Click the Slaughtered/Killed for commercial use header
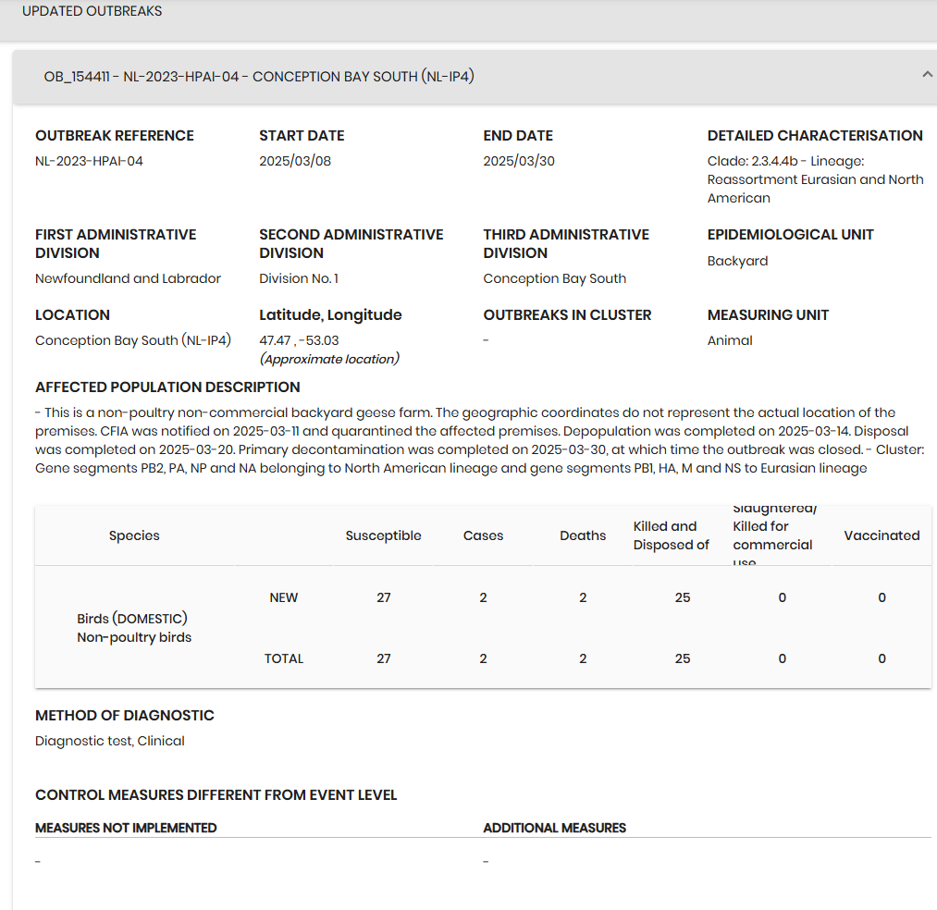This screenshot has width=937, height=910. click(774, 535)
